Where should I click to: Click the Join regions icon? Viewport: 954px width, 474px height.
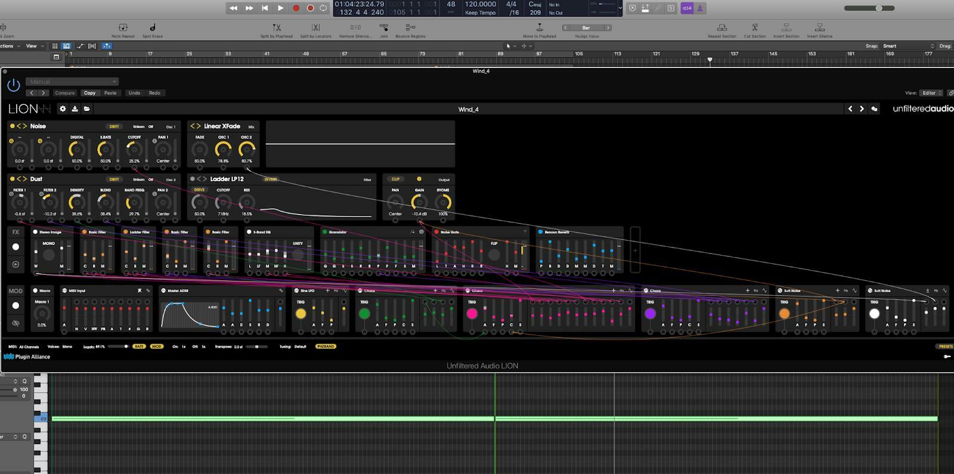pos(383,27)
